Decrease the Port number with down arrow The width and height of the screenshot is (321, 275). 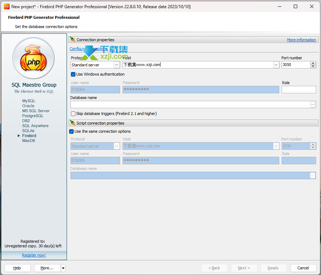pos(313,66)
